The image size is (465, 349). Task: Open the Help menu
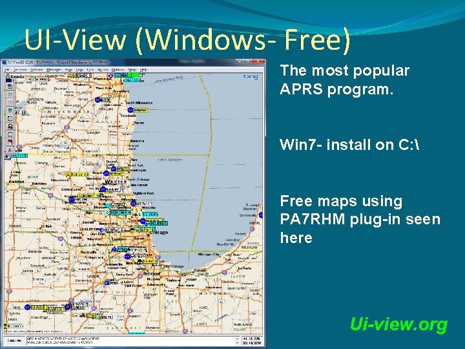click(143, 70)
